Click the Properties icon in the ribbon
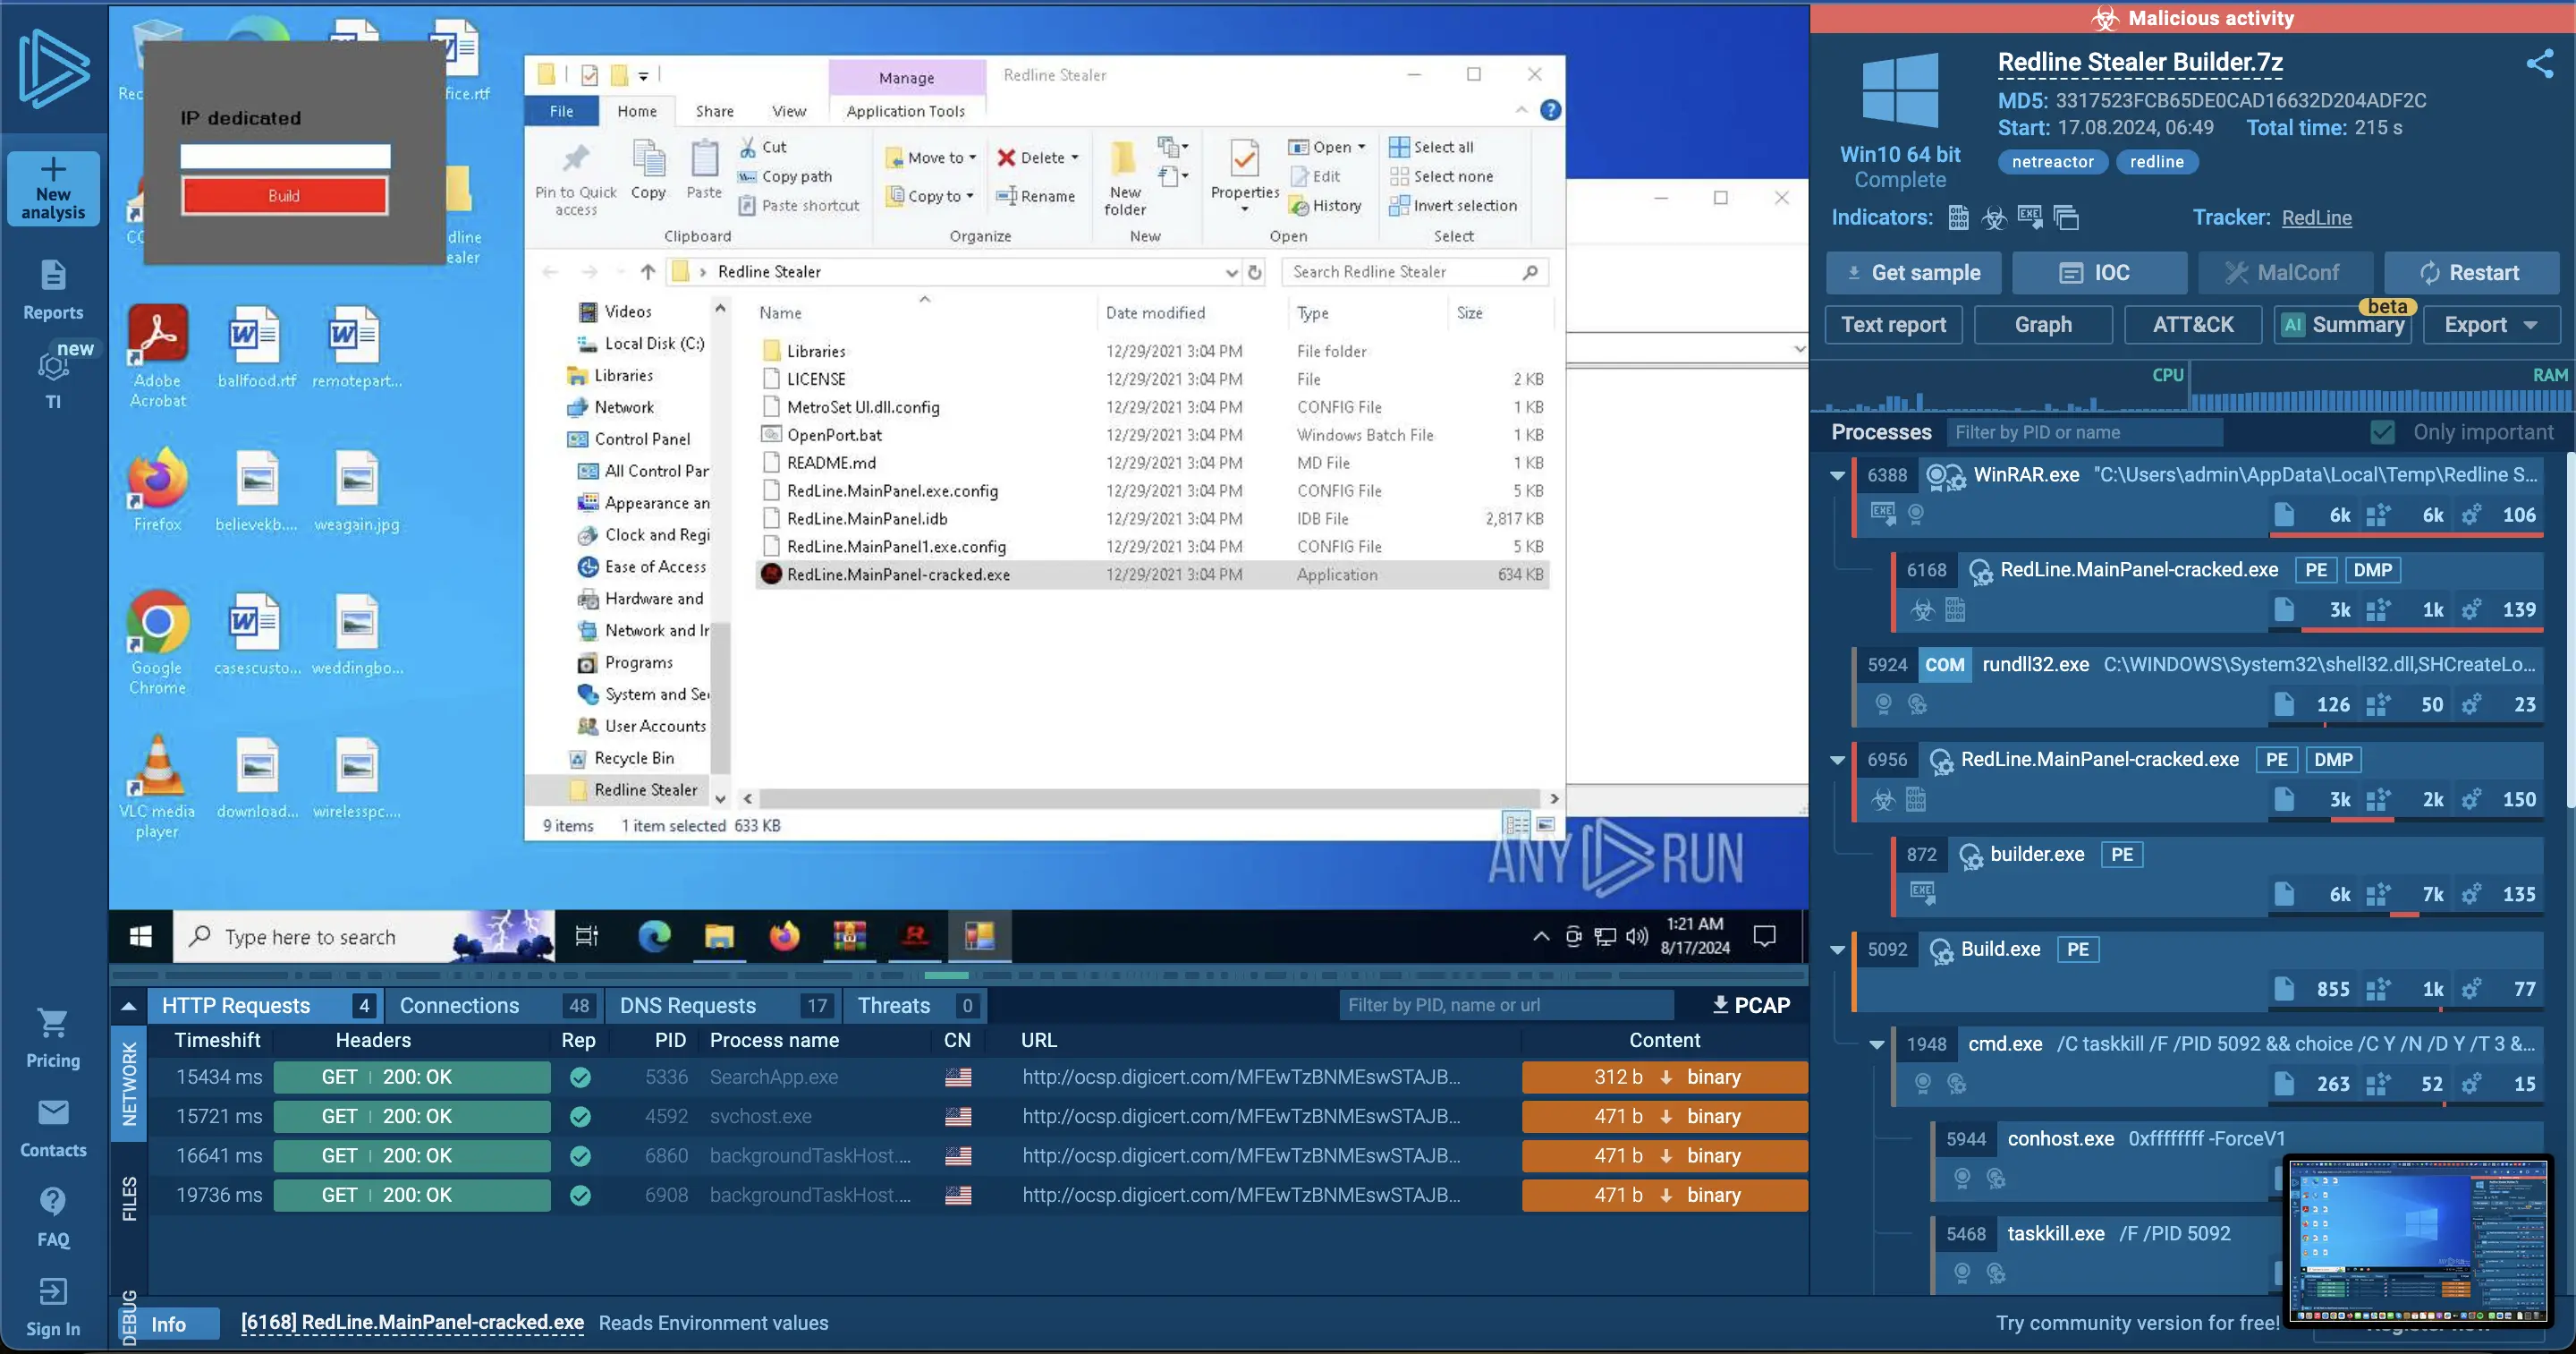The image size is (2576, 1354). click(1244, 160)
